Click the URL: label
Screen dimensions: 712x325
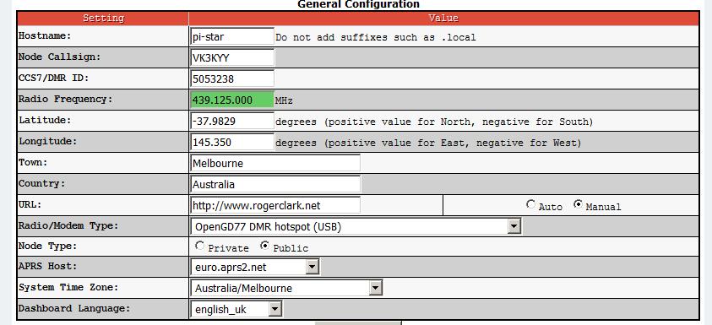30,204
